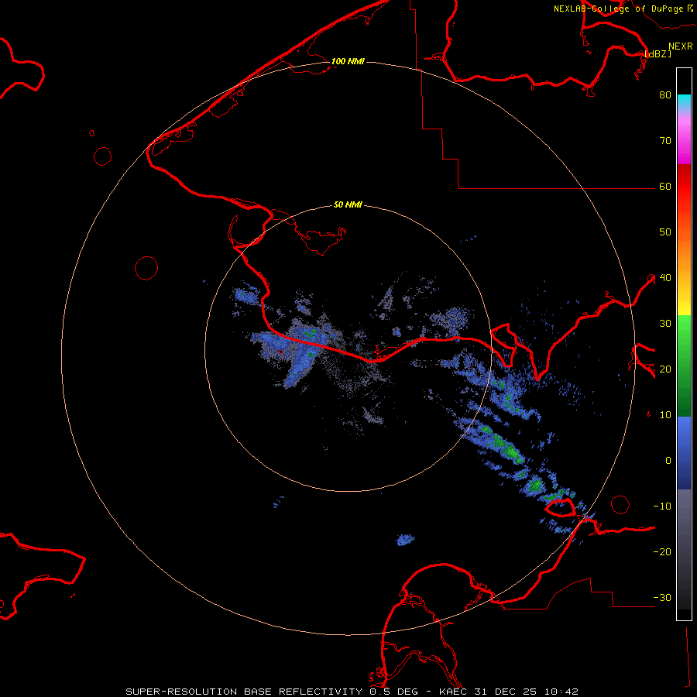Pick the red segment of the color bar
The width and height of the screenshot is (697, 697).
[x=684, y=186]
